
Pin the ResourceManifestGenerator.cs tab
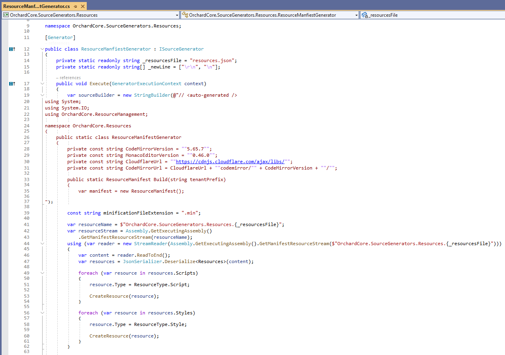76,7
